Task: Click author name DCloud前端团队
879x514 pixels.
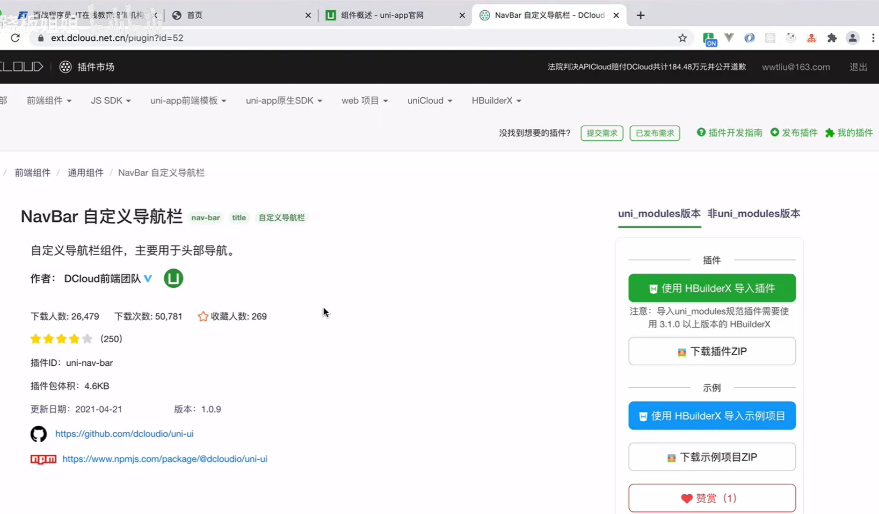Action: pos(103,279)
